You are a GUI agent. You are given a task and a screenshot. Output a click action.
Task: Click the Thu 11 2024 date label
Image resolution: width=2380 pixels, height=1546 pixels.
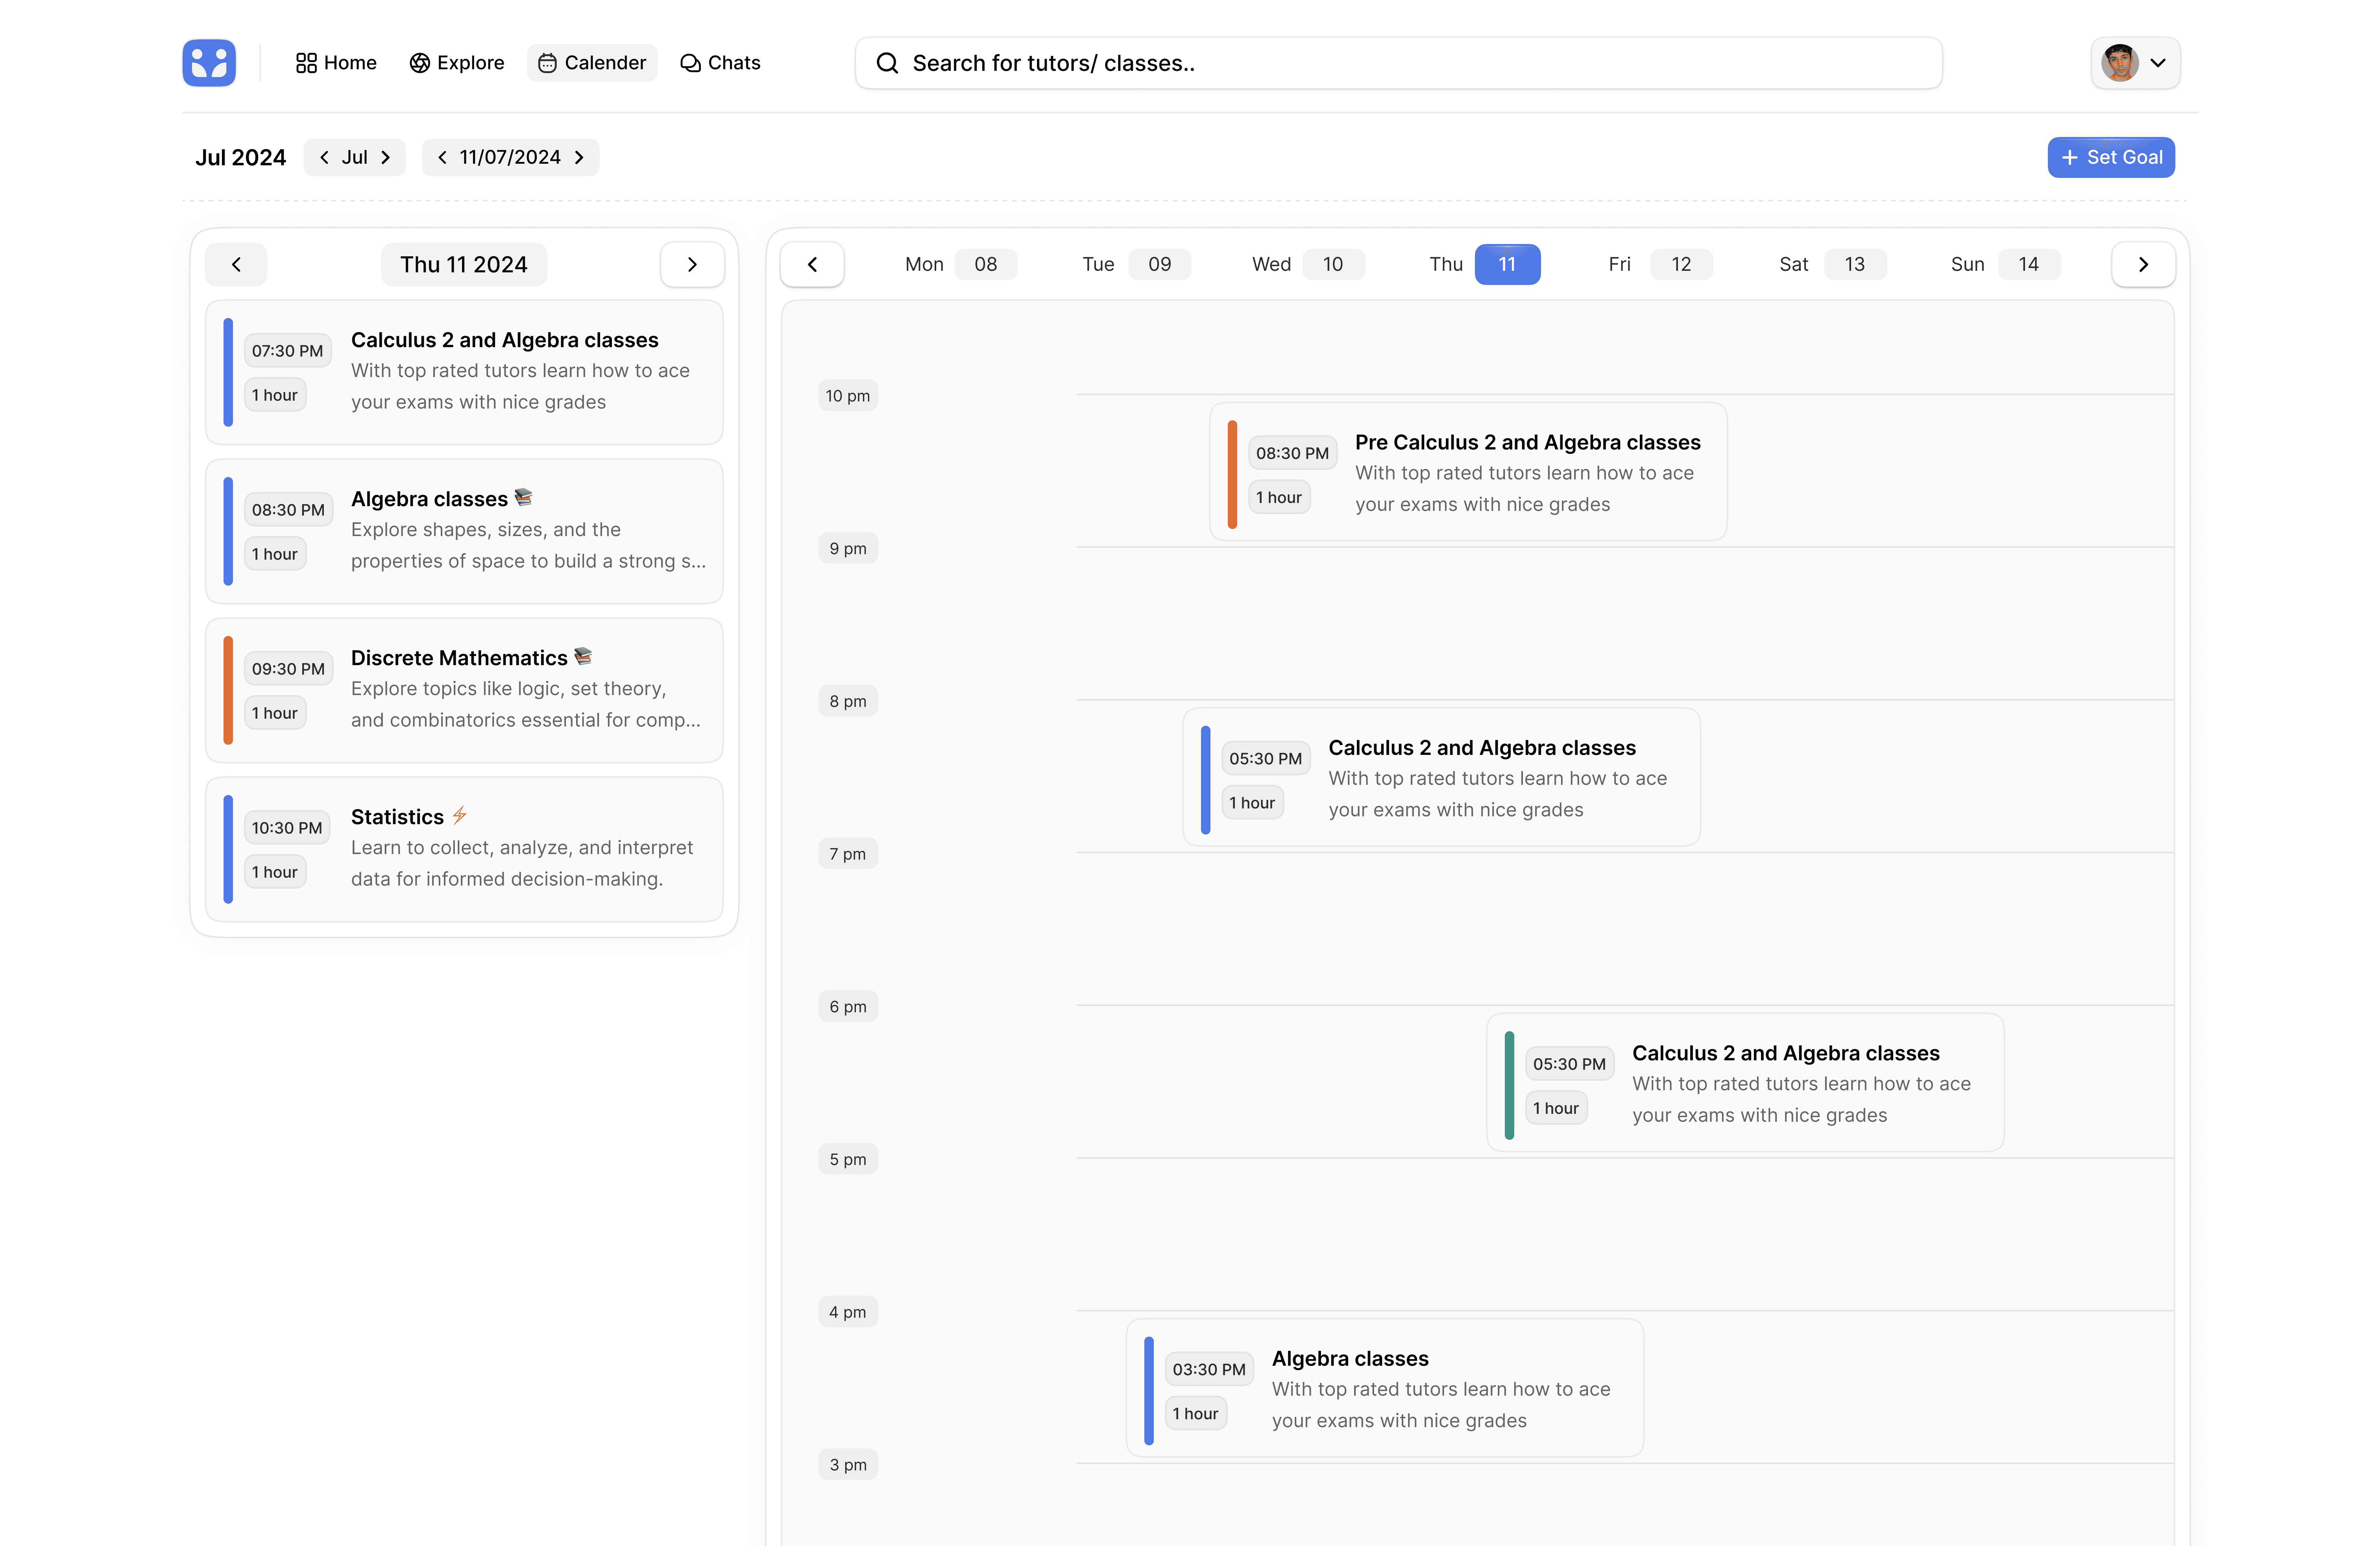464,264
